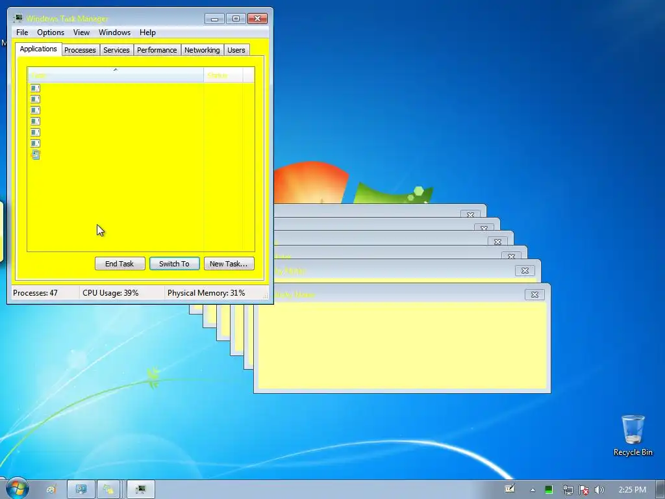The image size is (665, 499).
Task: Open the Options menu
Action: tap(51, 32)
